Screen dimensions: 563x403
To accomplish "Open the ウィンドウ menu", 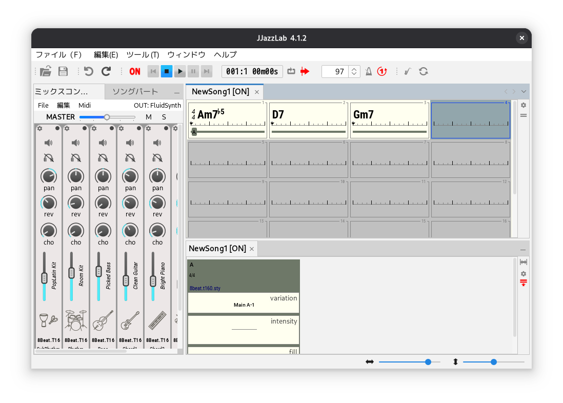I will (186, 54).
